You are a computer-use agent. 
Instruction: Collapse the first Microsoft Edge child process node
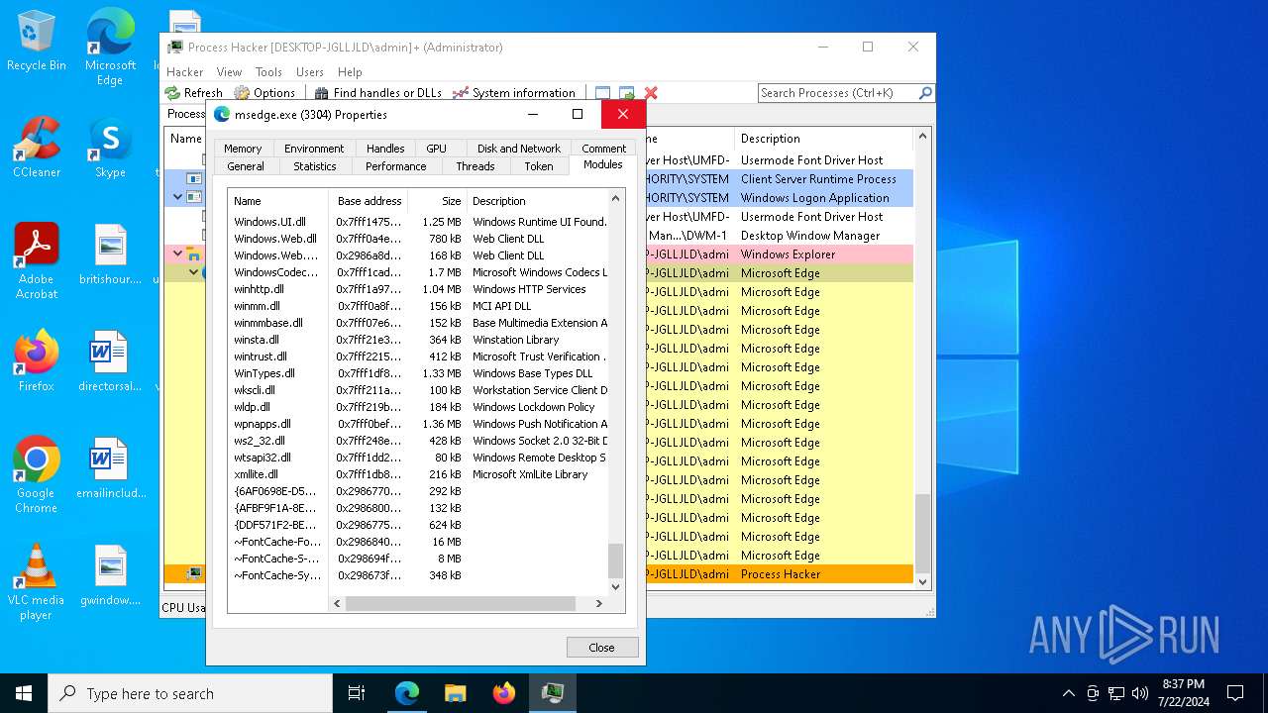pos(193,272)
